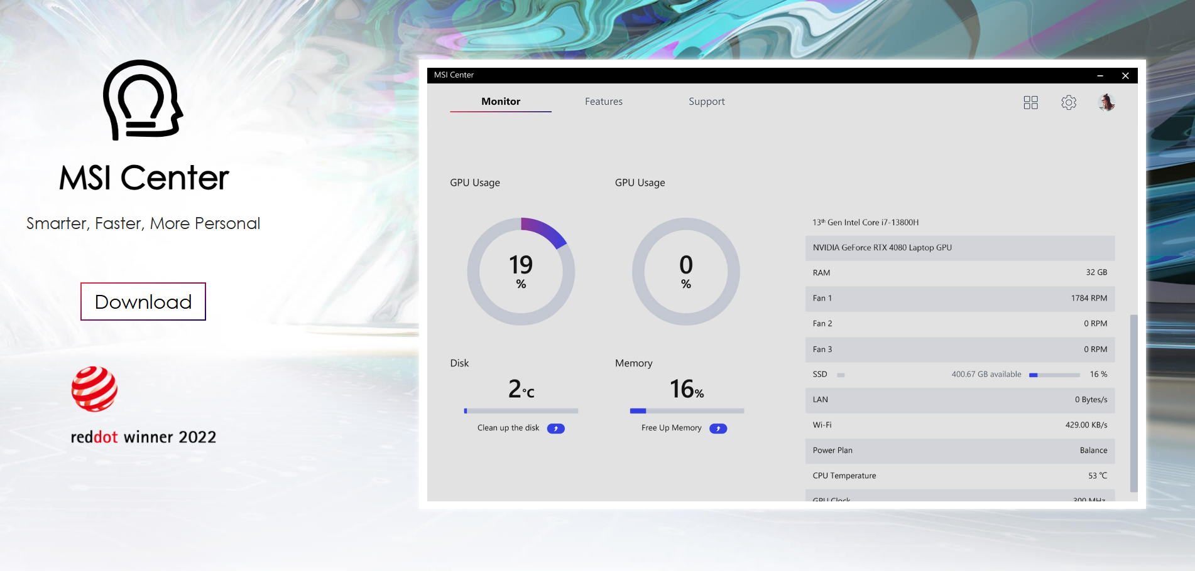This screenshot has width=1195, height=571.
Task: Open the user profile avatar
Action: pos(1106,102)
